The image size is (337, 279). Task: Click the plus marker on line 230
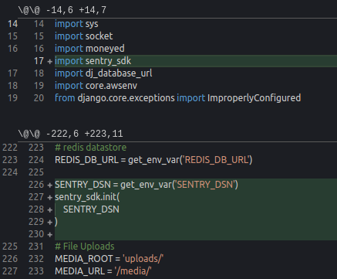point(50,234)
